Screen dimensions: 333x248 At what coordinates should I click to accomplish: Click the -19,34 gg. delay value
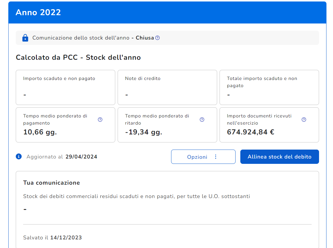[x=144, y=132]
